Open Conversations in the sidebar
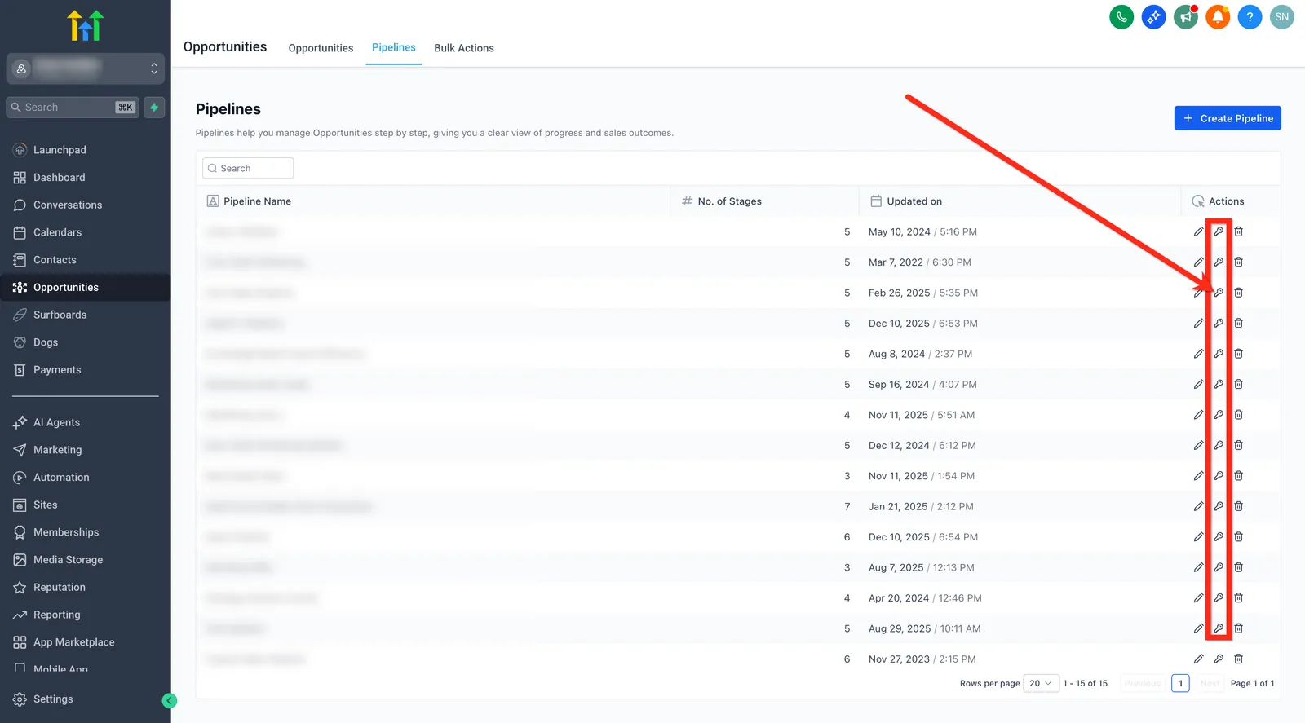1305x723 pixels. [68, 205]
